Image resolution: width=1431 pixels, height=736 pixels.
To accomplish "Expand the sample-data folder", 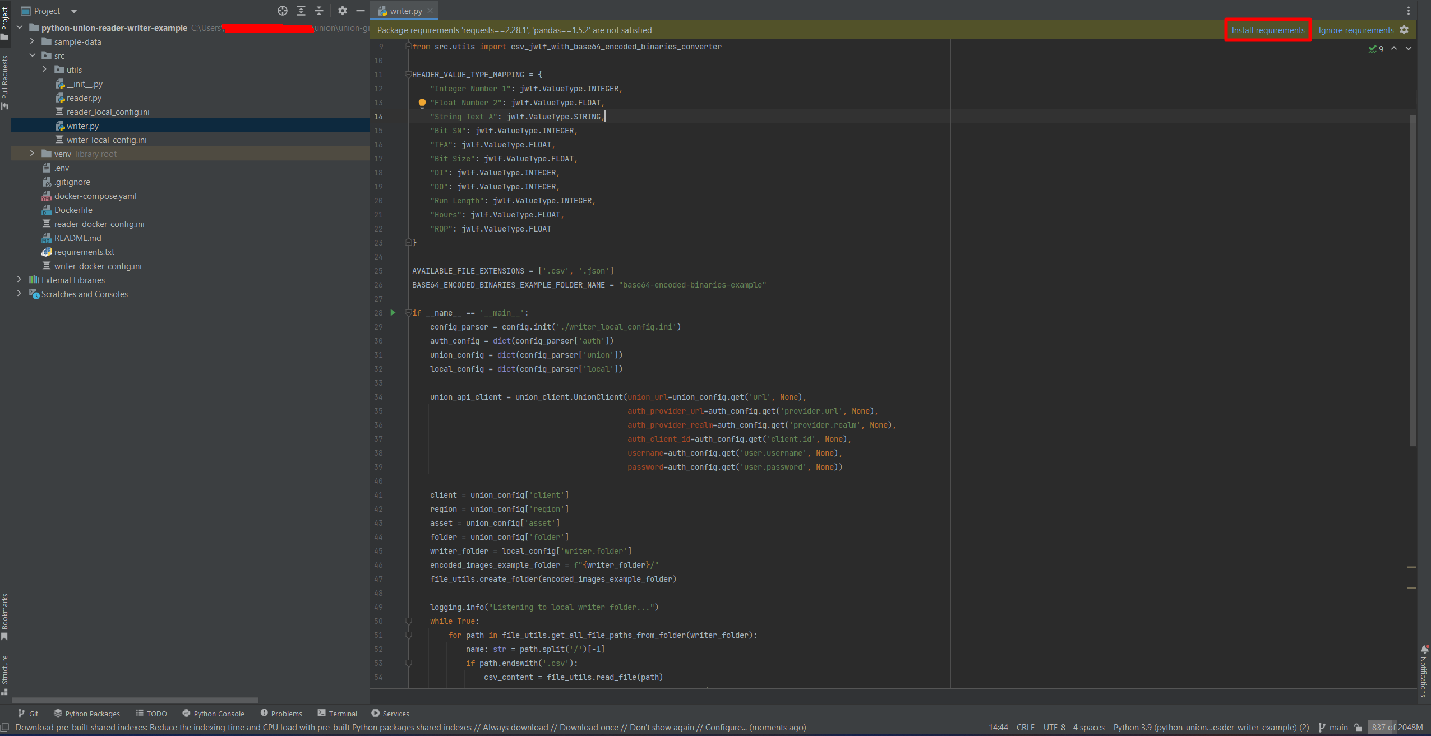I will [32, 41].
